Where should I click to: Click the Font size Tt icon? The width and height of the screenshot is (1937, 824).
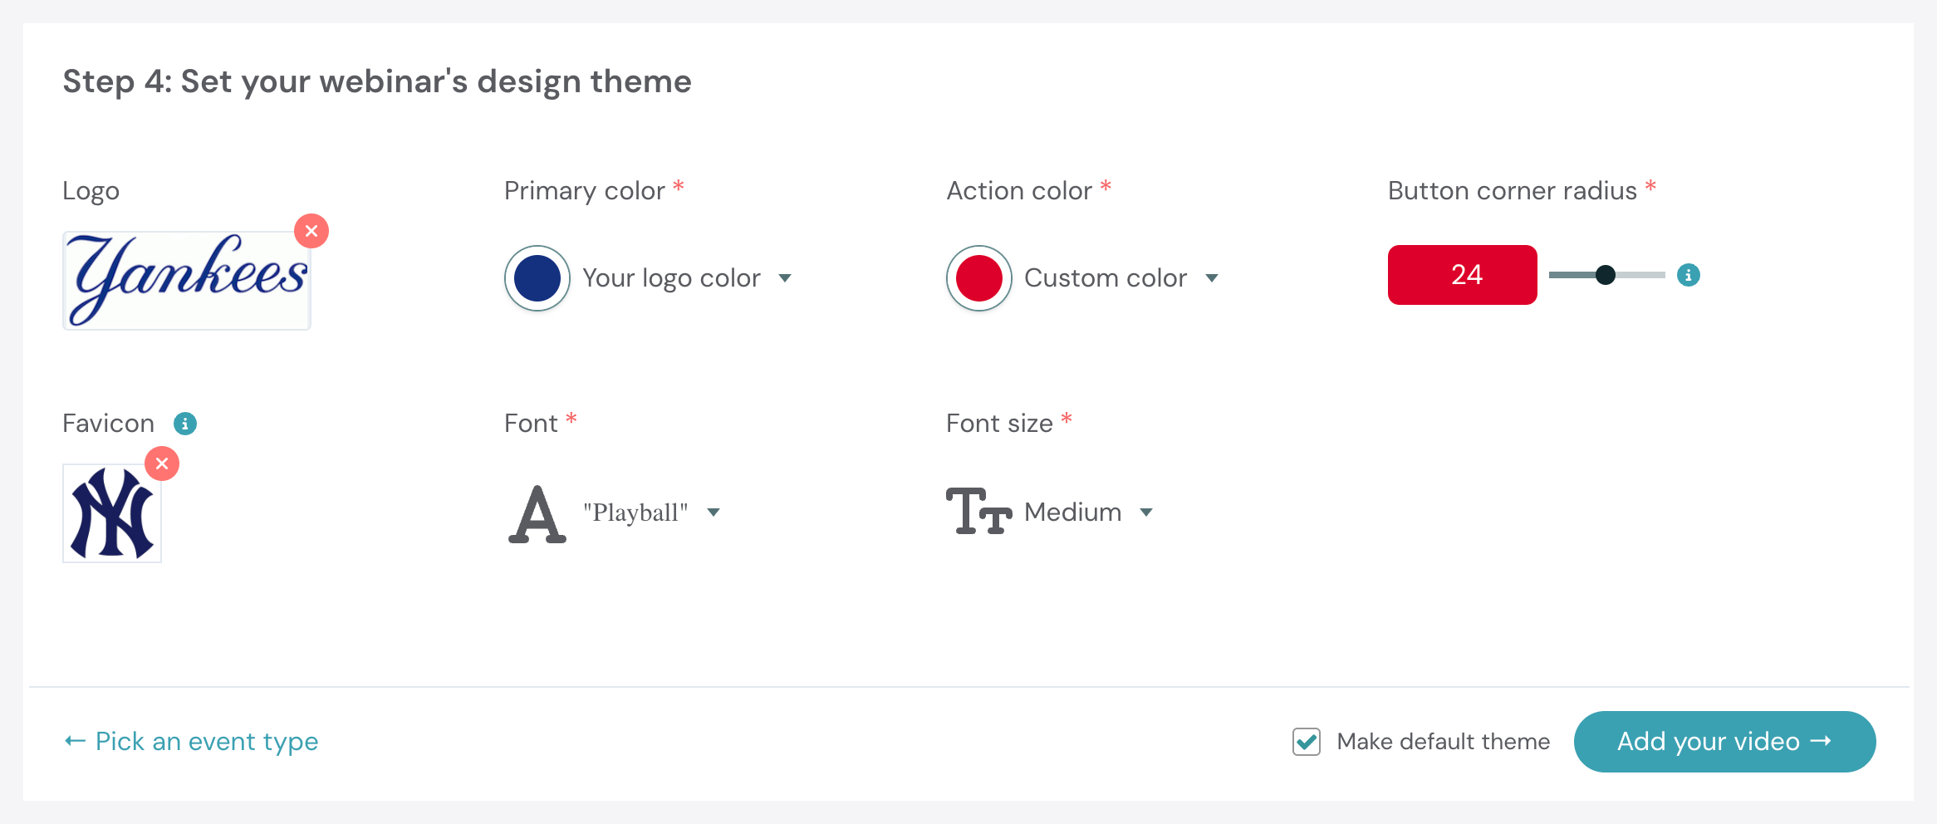979,511
